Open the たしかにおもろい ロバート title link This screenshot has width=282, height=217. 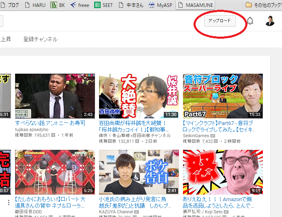pyautogui.click(x=50, y=202)
